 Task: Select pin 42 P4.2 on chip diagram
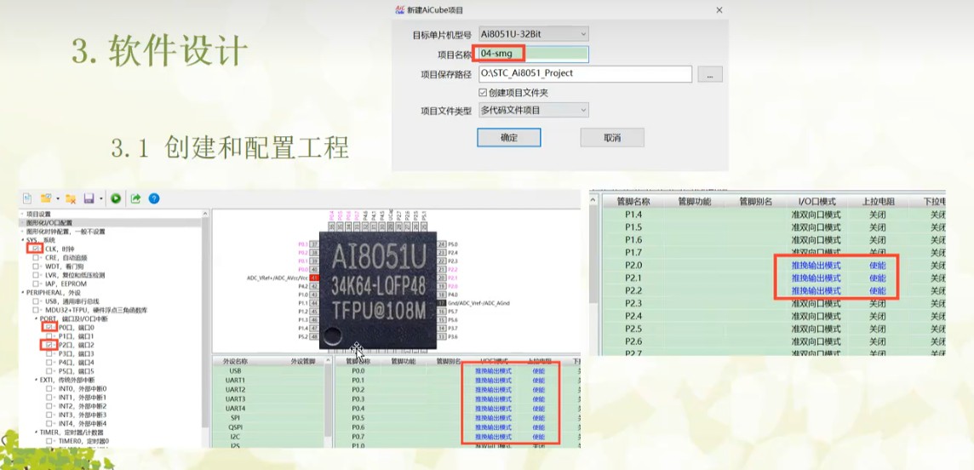click(x=314, y=286)
